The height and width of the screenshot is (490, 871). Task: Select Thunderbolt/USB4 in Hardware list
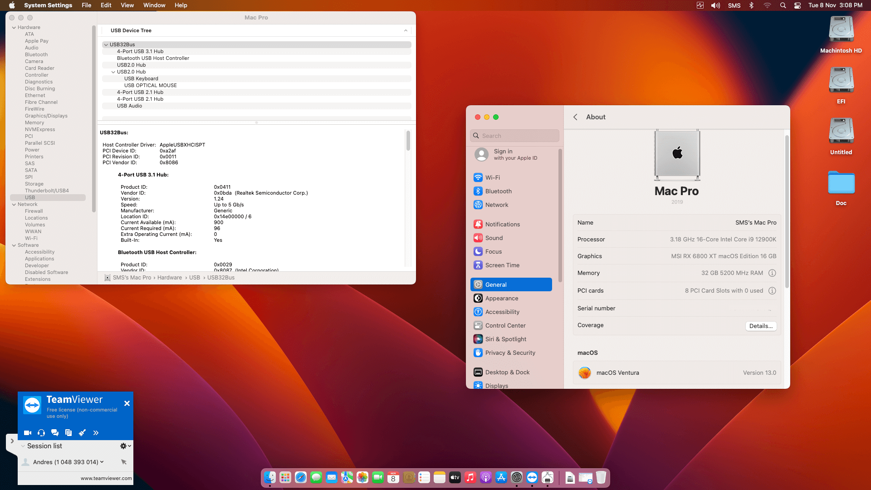click(47, 191)
